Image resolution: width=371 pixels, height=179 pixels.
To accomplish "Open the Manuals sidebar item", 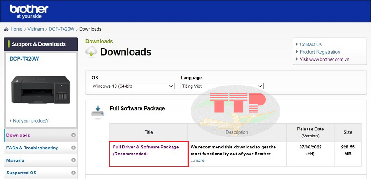I will tap(15, 160).
